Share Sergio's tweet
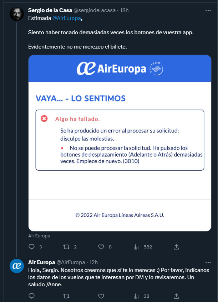Image resolution: width=218 pixels, height=302 pixels. click(x=176, y=247)
